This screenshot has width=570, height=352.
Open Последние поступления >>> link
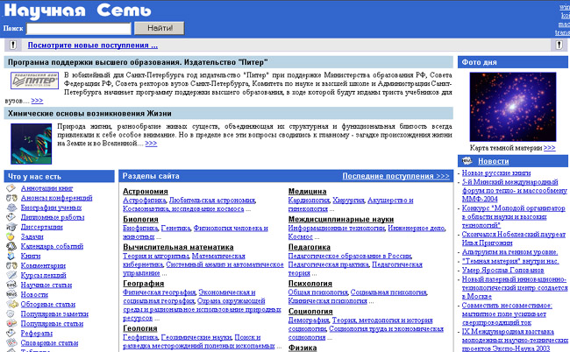395,176
